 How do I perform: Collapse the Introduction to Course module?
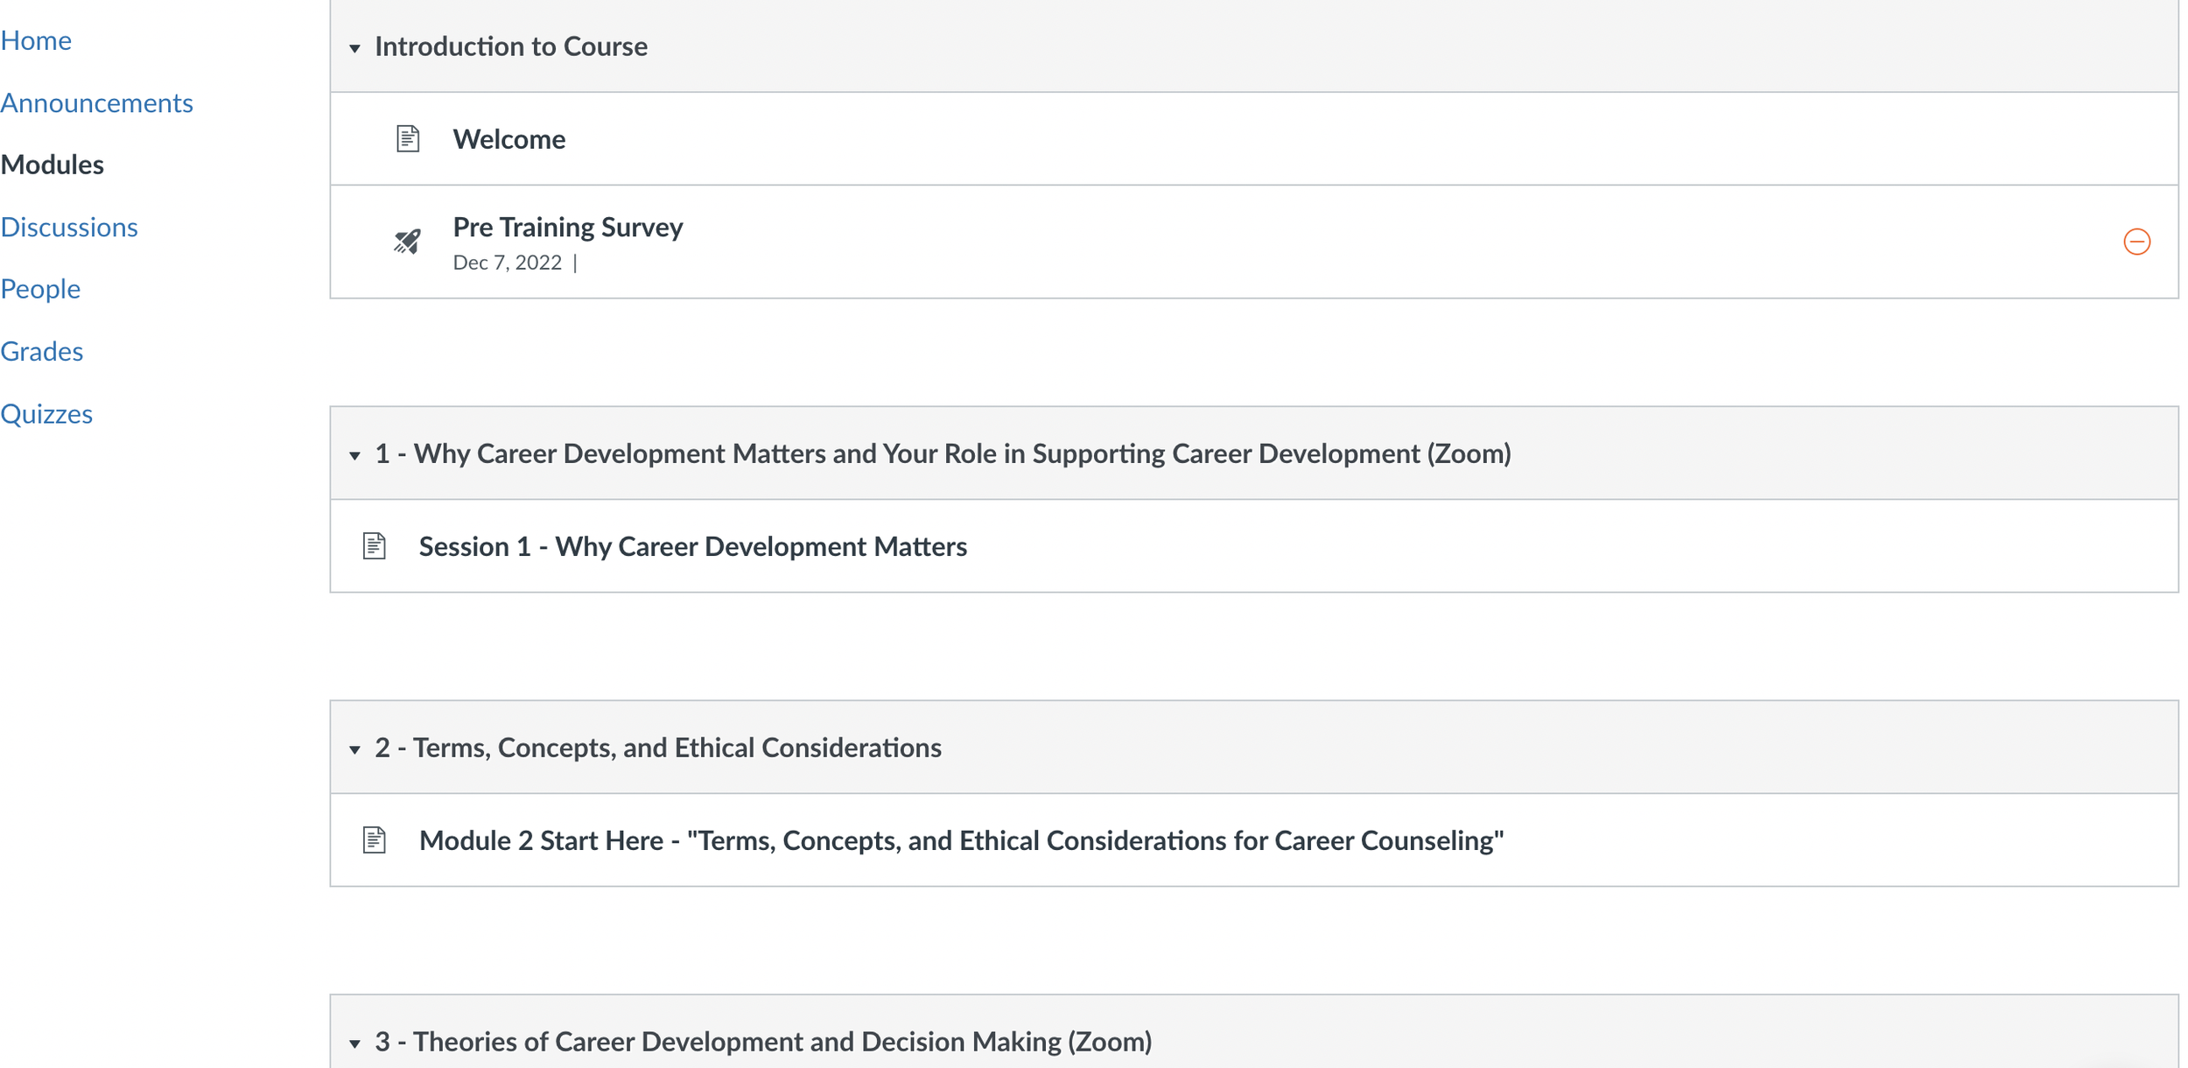click(355, 48)
